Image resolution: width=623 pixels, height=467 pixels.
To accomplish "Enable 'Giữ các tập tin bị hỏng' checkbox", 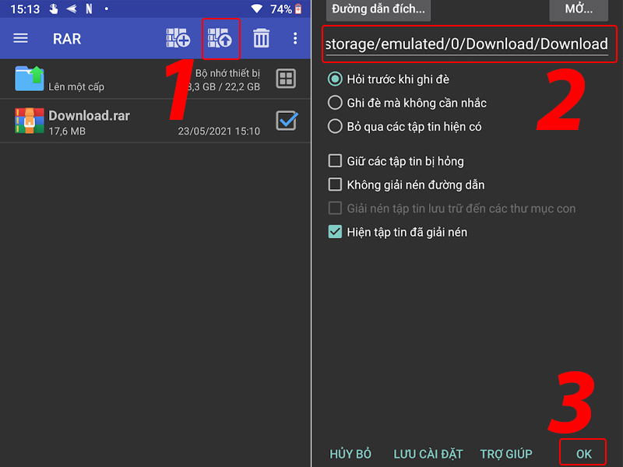I will point(335,161).
